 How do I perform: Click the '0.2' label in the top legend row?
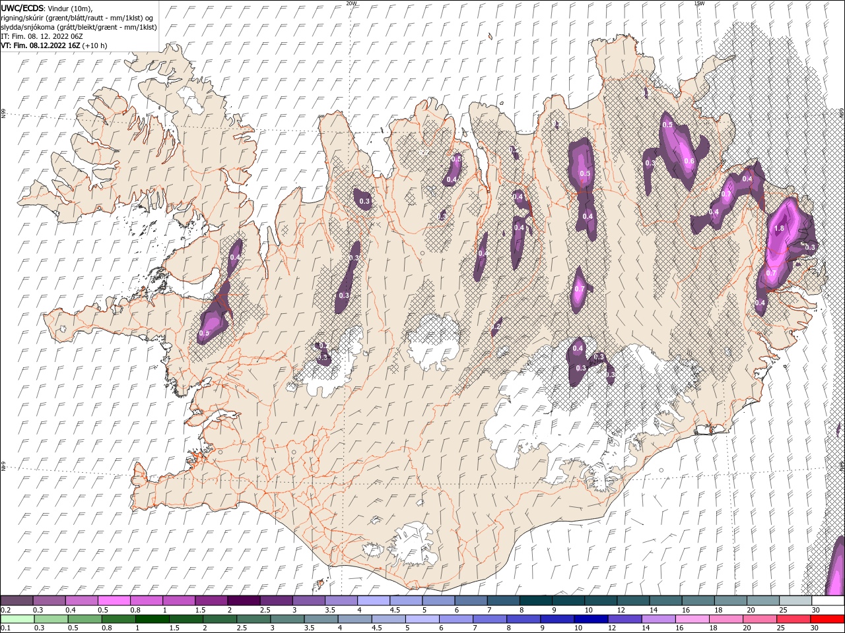[x=5, y=610]
